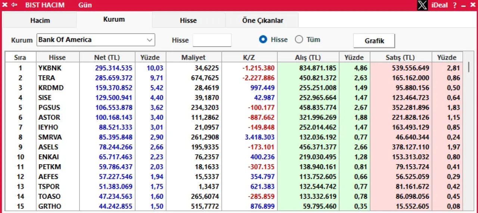Open the Kurum dropdown showing Bank Of America
Image resolution: width=478 pixels, height=213 pixels.
click(96, 40)
